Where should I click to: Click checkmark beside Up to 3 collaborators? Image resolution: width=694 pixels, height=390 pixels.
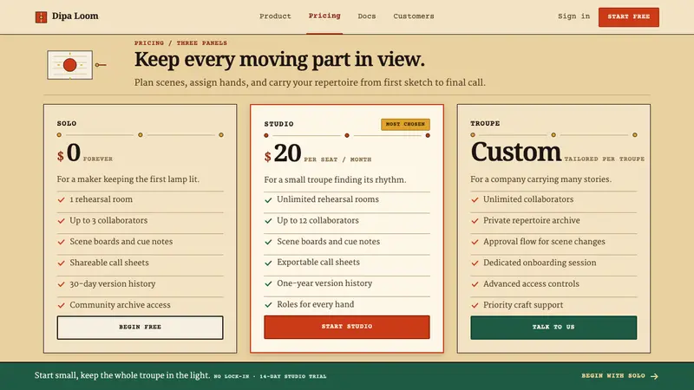(x=61, y=221)
